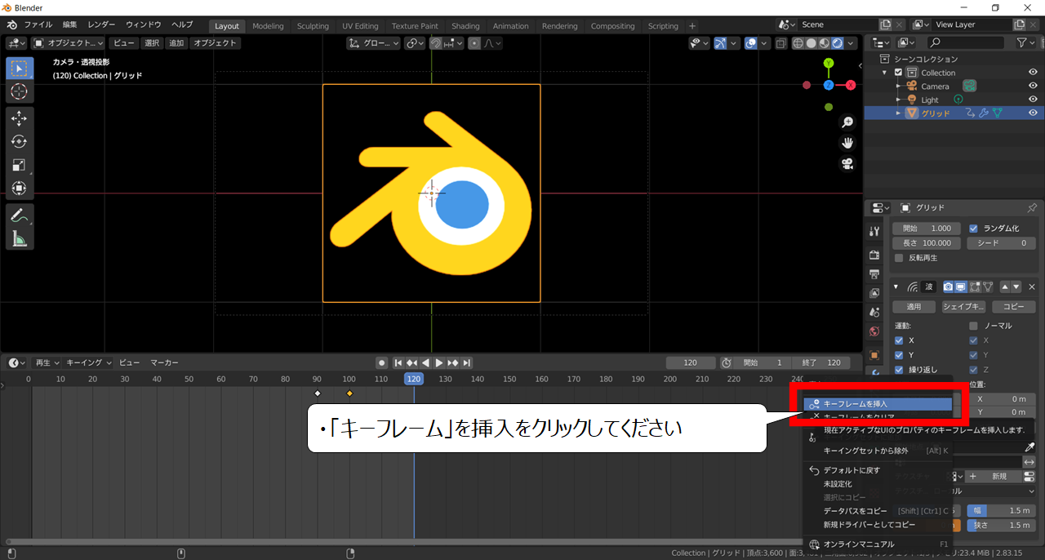Open the outliner filter dropdown

pyautogui.click(x=1025, y=42)
